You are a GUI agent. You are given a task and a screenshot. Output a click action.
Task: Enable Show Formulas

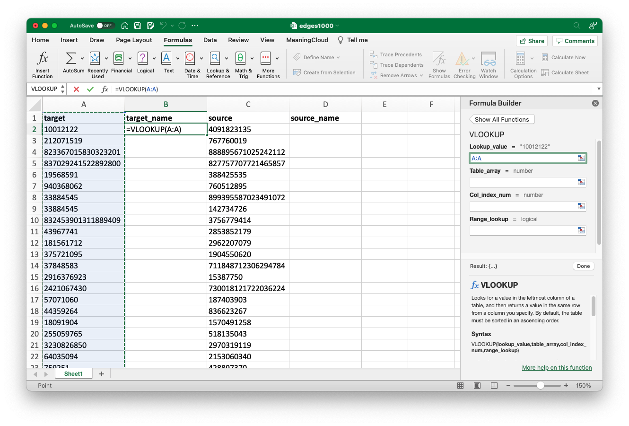click(x=439, y=65)
